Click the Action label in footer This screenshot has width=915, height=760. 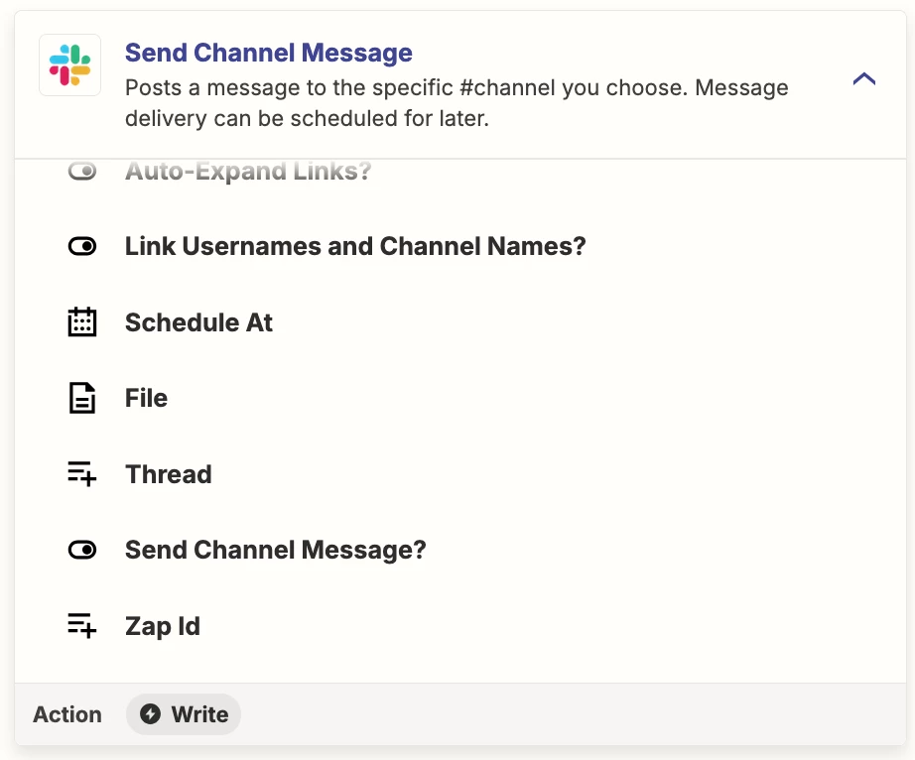tap(67, 714)
